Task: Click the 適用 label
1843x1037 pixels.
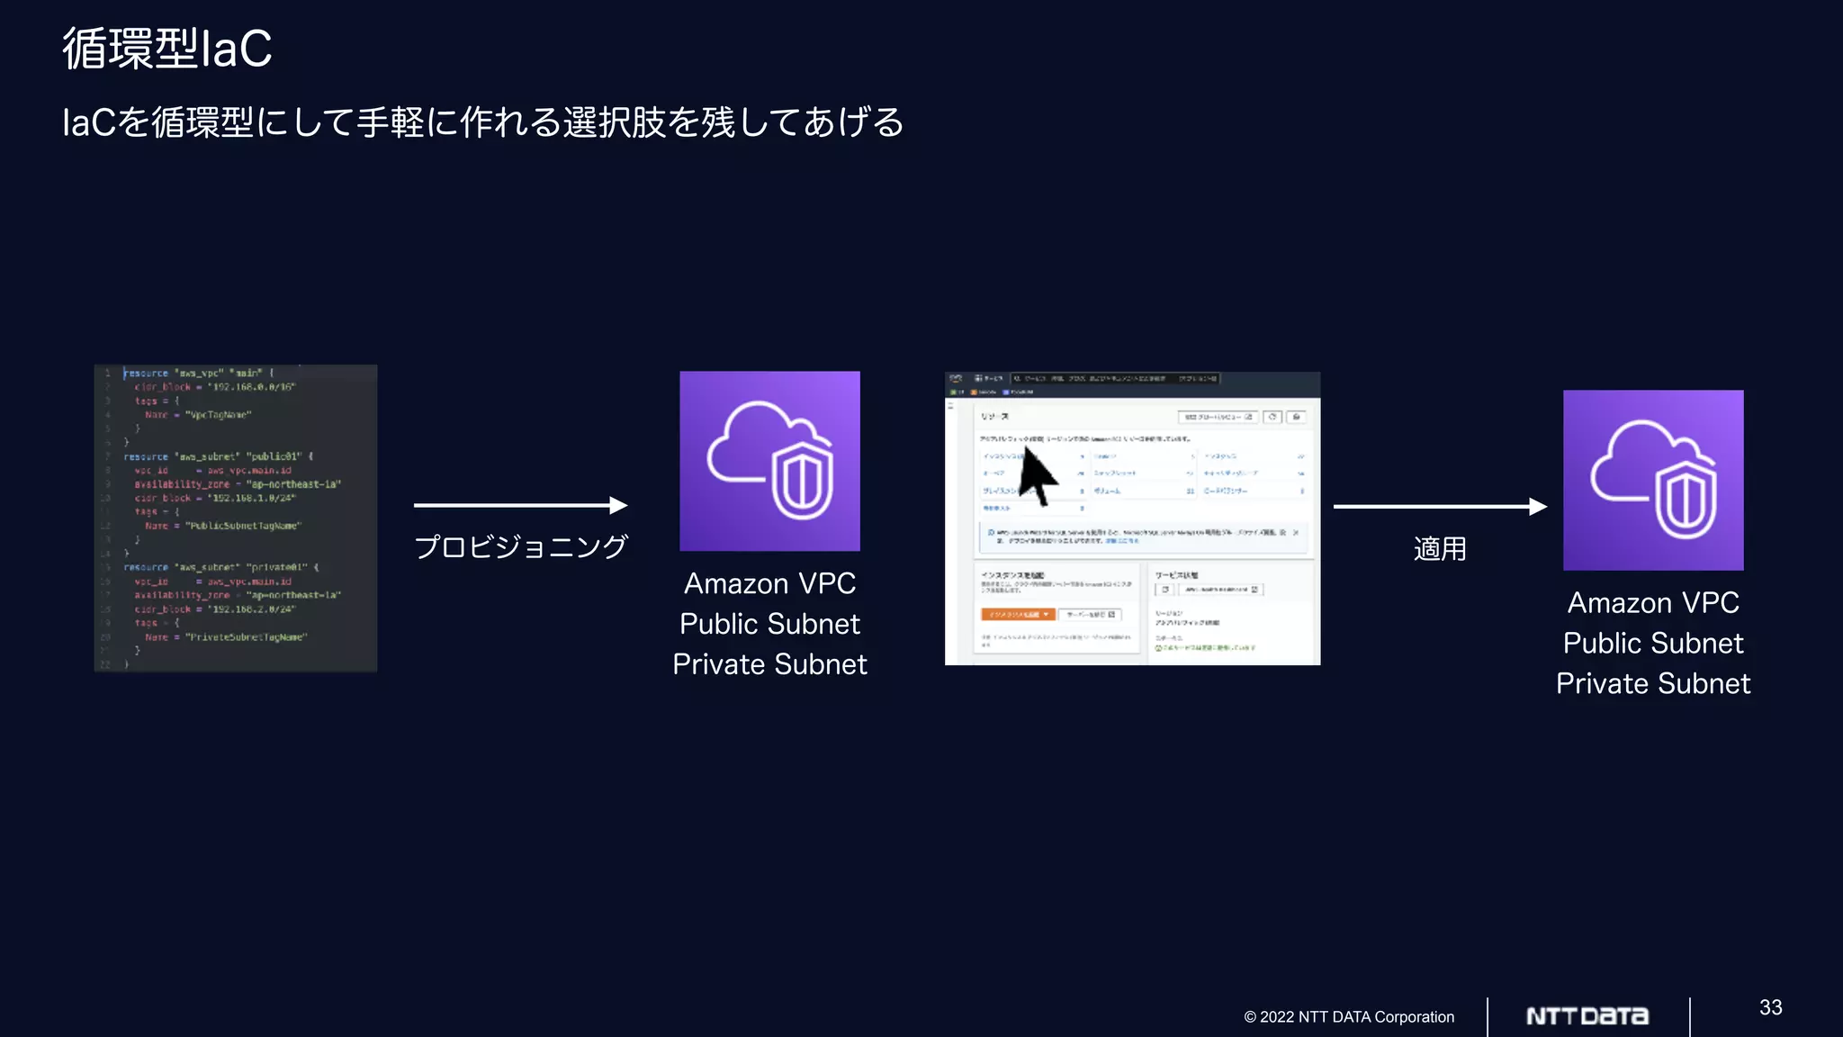Action: 1440,548
